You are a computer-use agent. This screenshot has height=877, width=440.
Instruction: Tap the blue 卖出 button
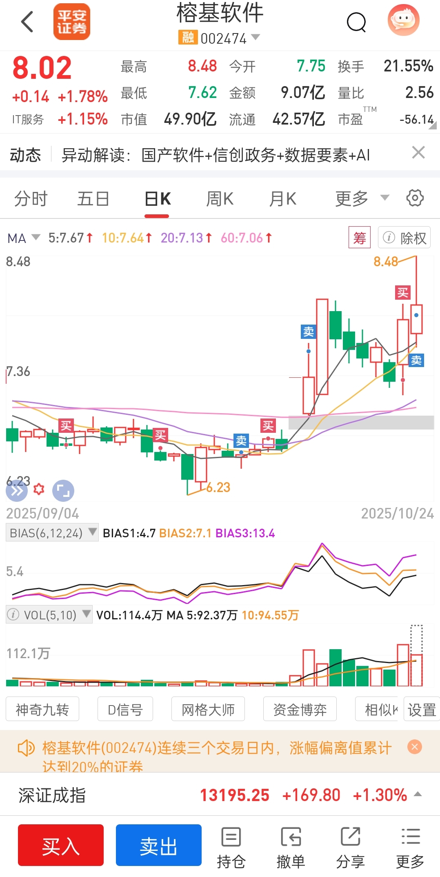click(x=159, y=845)
